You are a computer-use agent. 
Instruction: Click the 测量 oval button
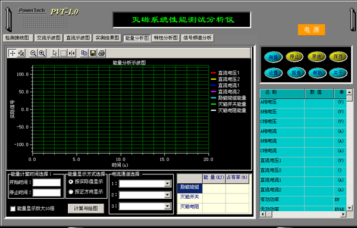[x=273, y=57]
